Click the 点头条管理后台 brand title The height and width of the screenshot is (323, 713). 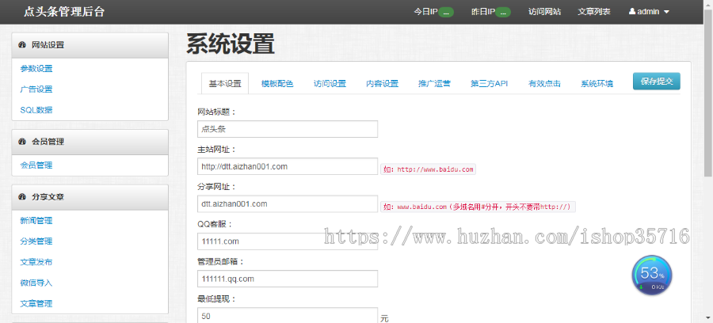64,12
